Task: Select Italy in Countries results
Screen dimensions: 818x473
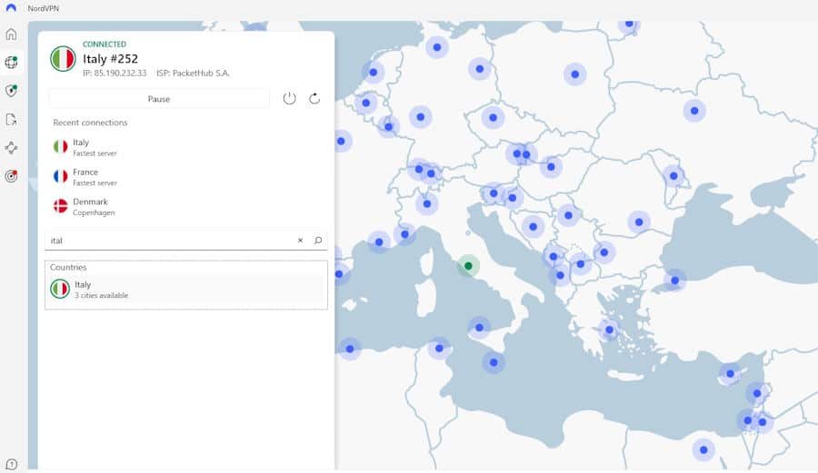Action: [186, 289]
